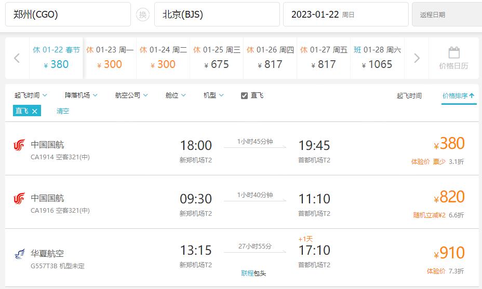Viewport: 482px width, 289px height.
Task: Expand the 降落机场 filter dropdown
Action: click(81, 95)
